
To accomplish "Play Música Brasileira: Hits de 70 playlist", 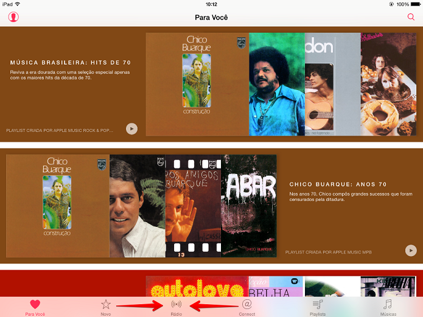I will [131, 129].
